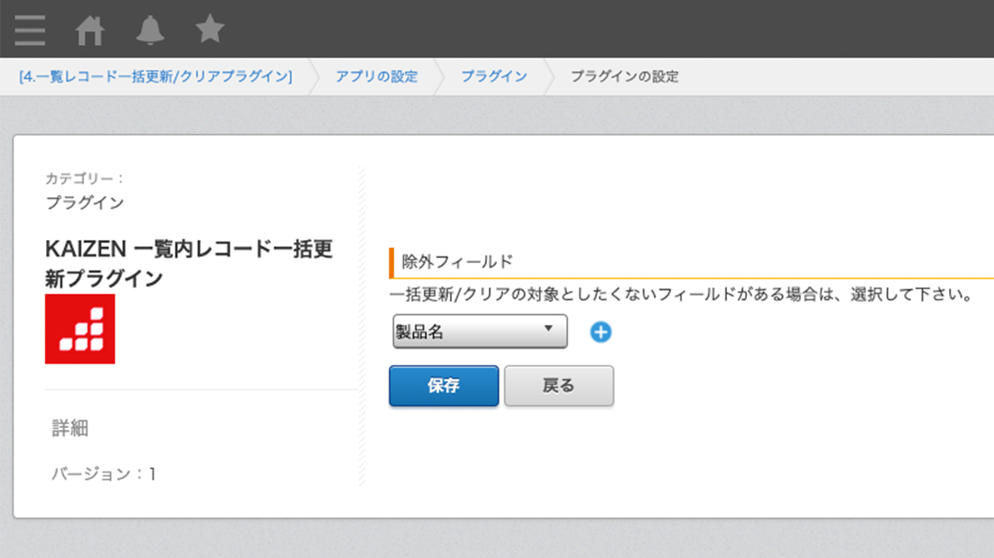The height and width of the screenshot is (558, 994).
Task: Open the 4.一覧レコード一括更新/クリアプラグイン breadcrumb
Action: 155,77
